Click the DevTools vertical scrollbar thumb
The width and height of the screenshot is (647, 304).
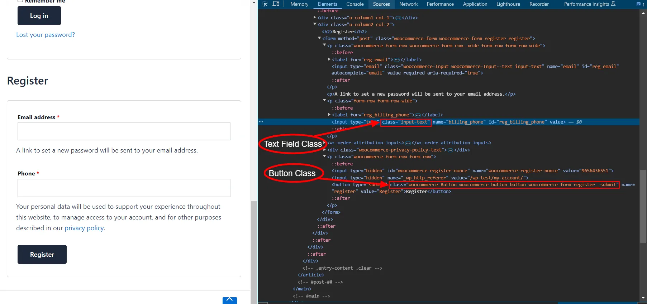point(643,207)
